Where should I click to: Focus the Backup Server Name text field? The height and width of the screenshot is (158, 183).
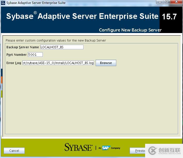pyautogui.click(x=62, y=47)
